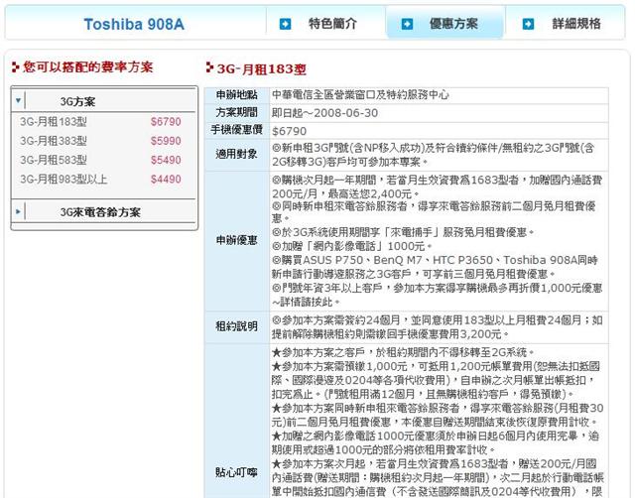This screenshot has height=498, width=635.
Task: Click the 3G方案 header label
Action: pyautogui.click(x=77, y=101)
